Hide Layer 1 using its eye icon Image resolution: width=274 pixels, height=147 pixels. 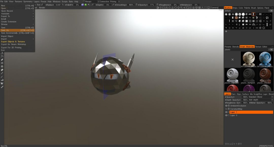click(226, 112)
